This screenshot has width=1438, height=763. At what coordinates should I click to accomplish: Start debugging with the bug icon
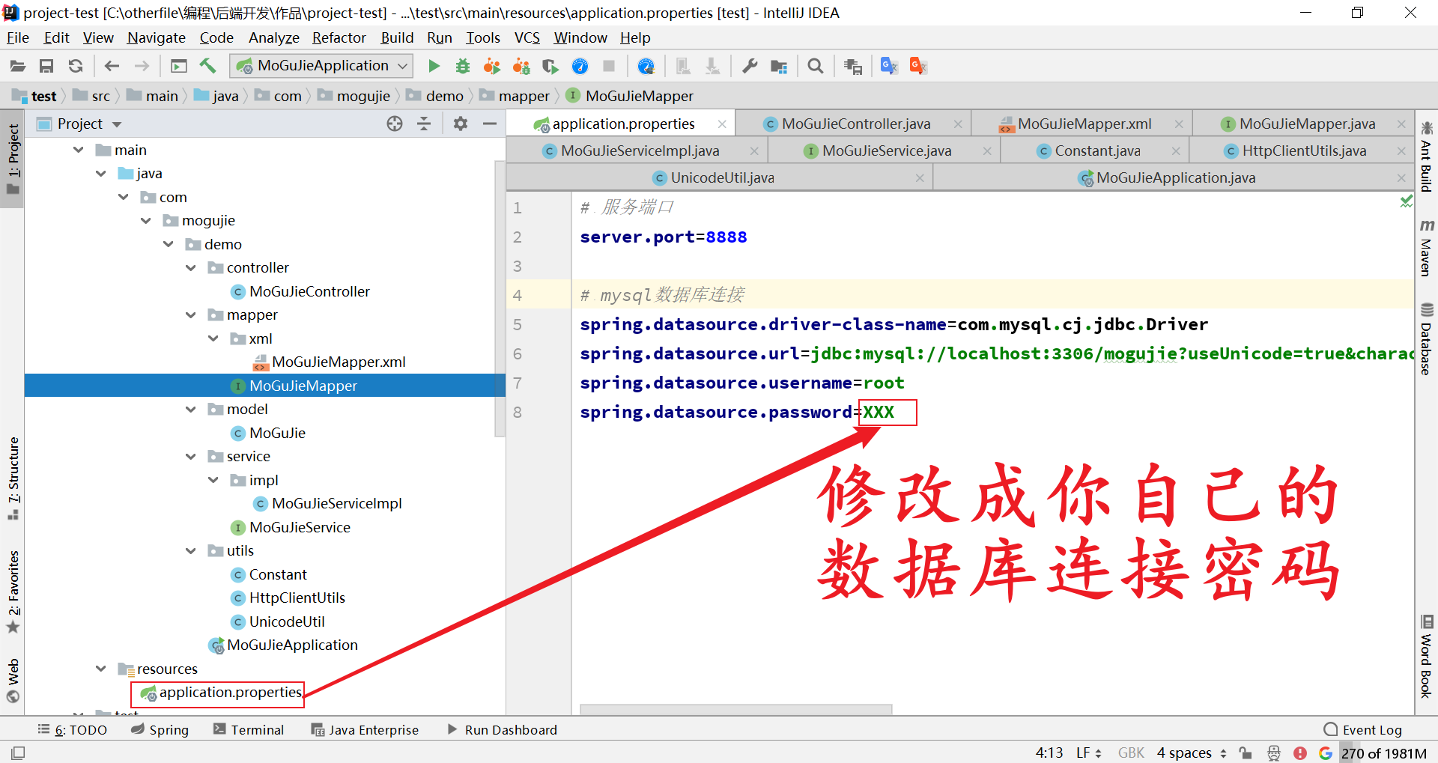(x=463, y=66)
